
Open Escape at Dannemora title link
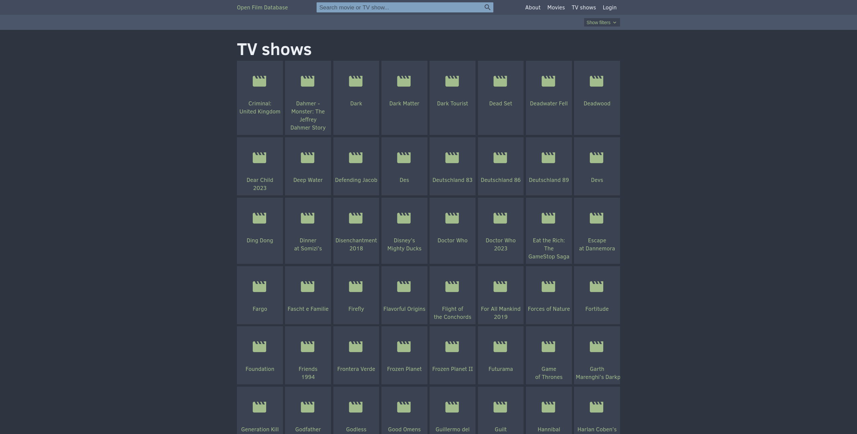click(x=597, y=244)
